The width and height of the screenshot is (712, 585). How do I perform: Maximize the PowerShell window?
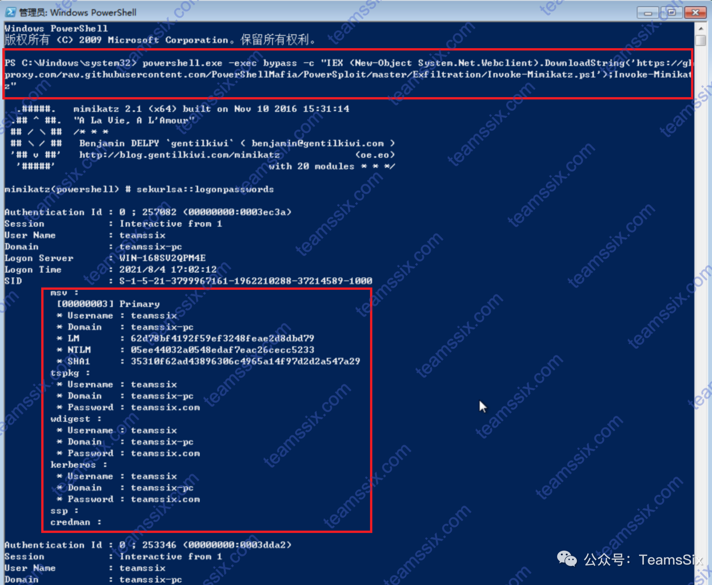[x=671, y=13]
